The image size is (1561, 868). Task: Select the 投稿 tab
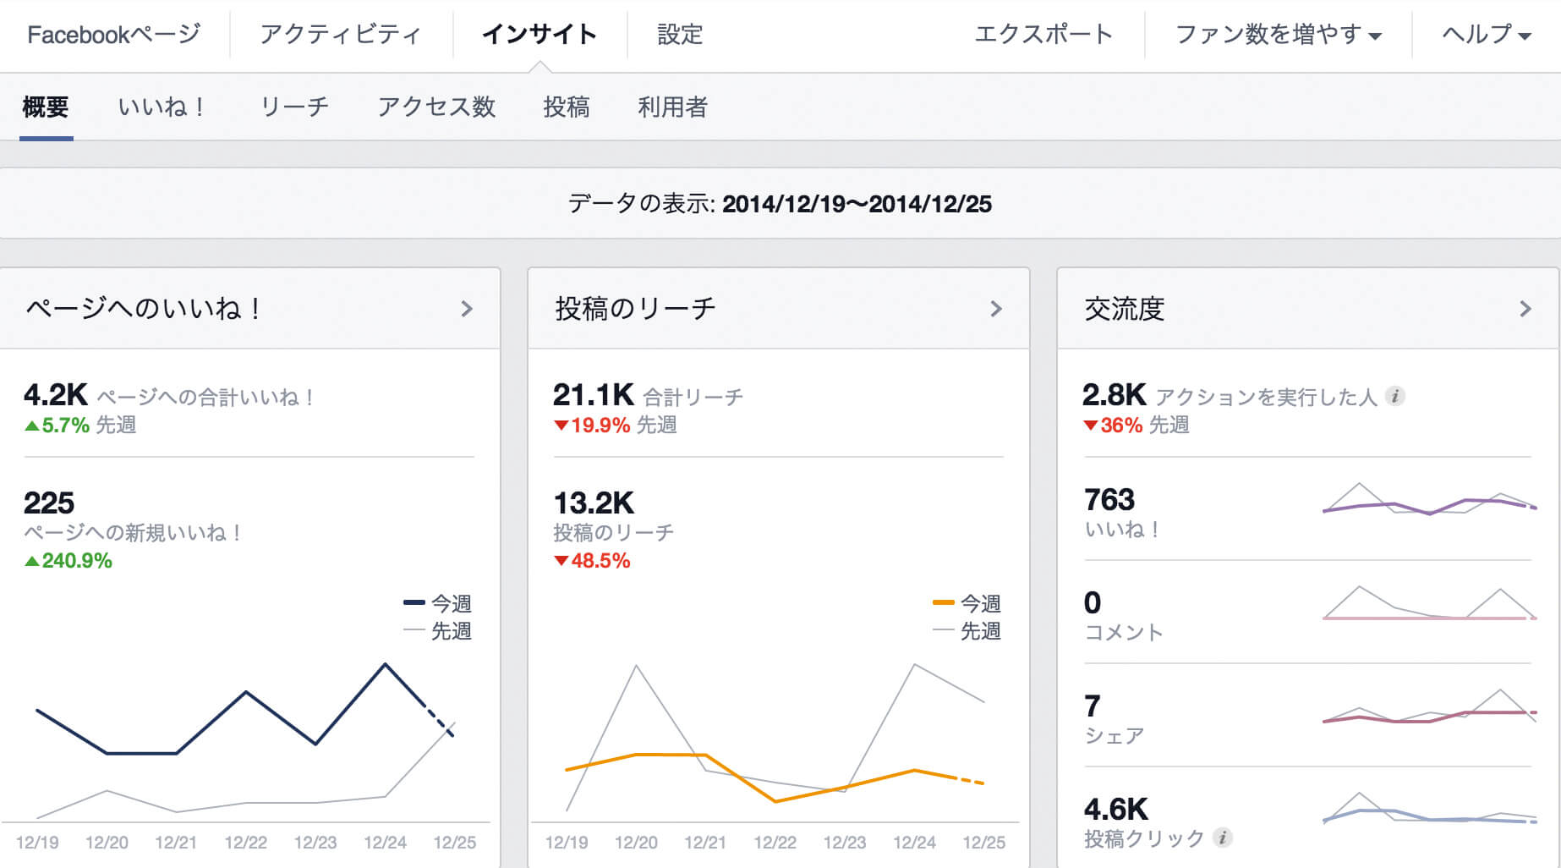[566, 107]
